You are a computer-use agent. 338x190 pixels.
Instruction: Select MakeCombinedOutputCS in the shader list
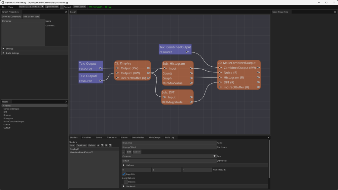[81, 152]
